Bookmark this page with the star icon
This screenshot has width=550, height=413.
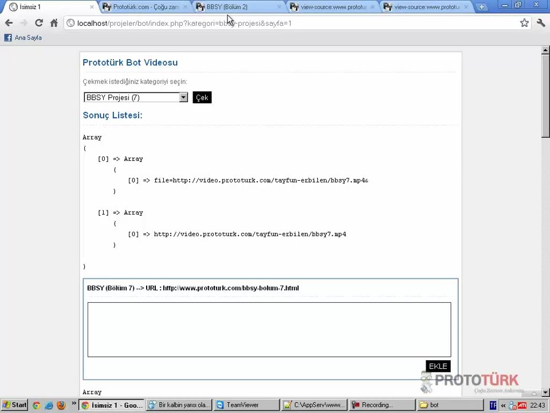point(524,23)
